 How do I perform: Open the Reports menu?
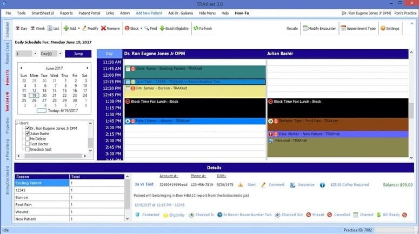pyautogui.click(x=66, y=12)
